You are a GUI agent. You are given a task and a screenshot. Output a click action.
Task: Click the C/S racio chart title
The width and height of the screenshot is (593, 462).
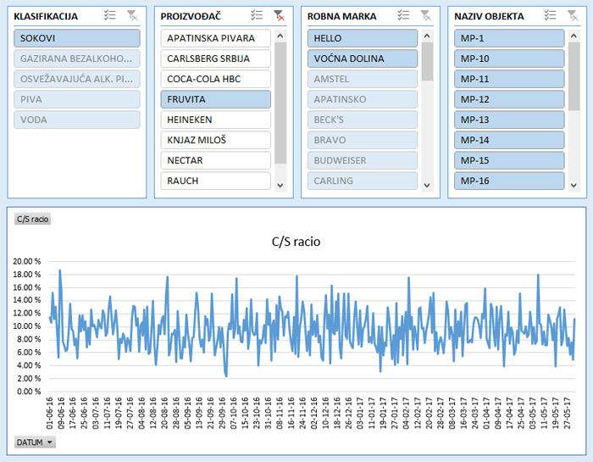296,242
